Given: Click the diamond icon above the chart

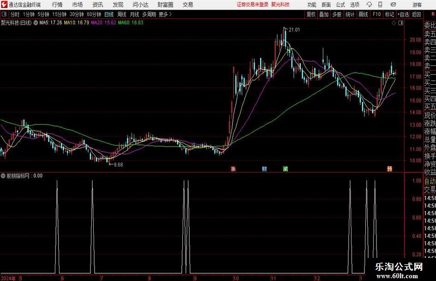Looking at the screenshot, I should click(x=394, y=23).
